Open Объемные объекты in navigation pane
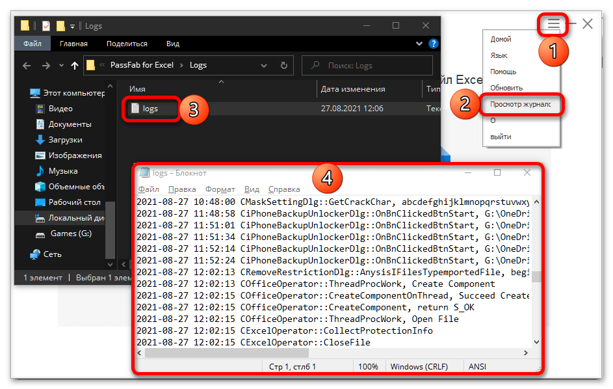 coord(70,187)
